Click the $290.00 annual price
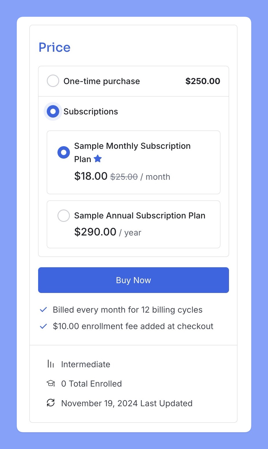Viewport: 268px width, 449px height. coord(95,232)
